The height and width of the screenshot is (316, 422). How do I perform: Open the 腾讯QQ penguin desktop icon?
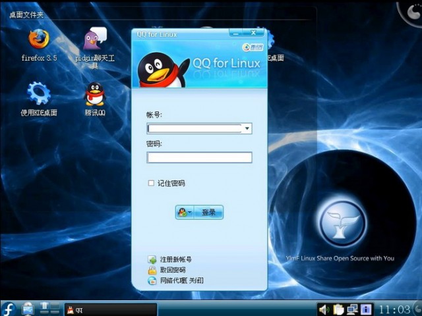point(95,94)
